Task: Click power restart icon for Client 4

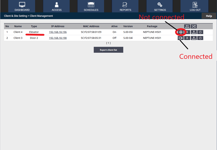Action: point(200,32)
